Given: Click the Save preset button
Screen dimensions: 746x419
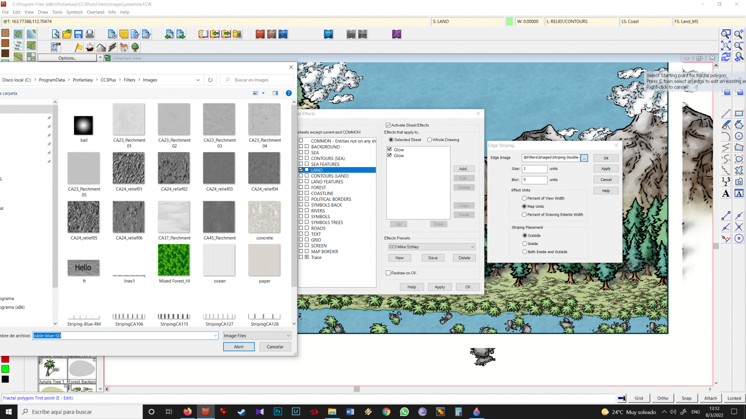Looking at the screenshot, I should pos(433,258).
